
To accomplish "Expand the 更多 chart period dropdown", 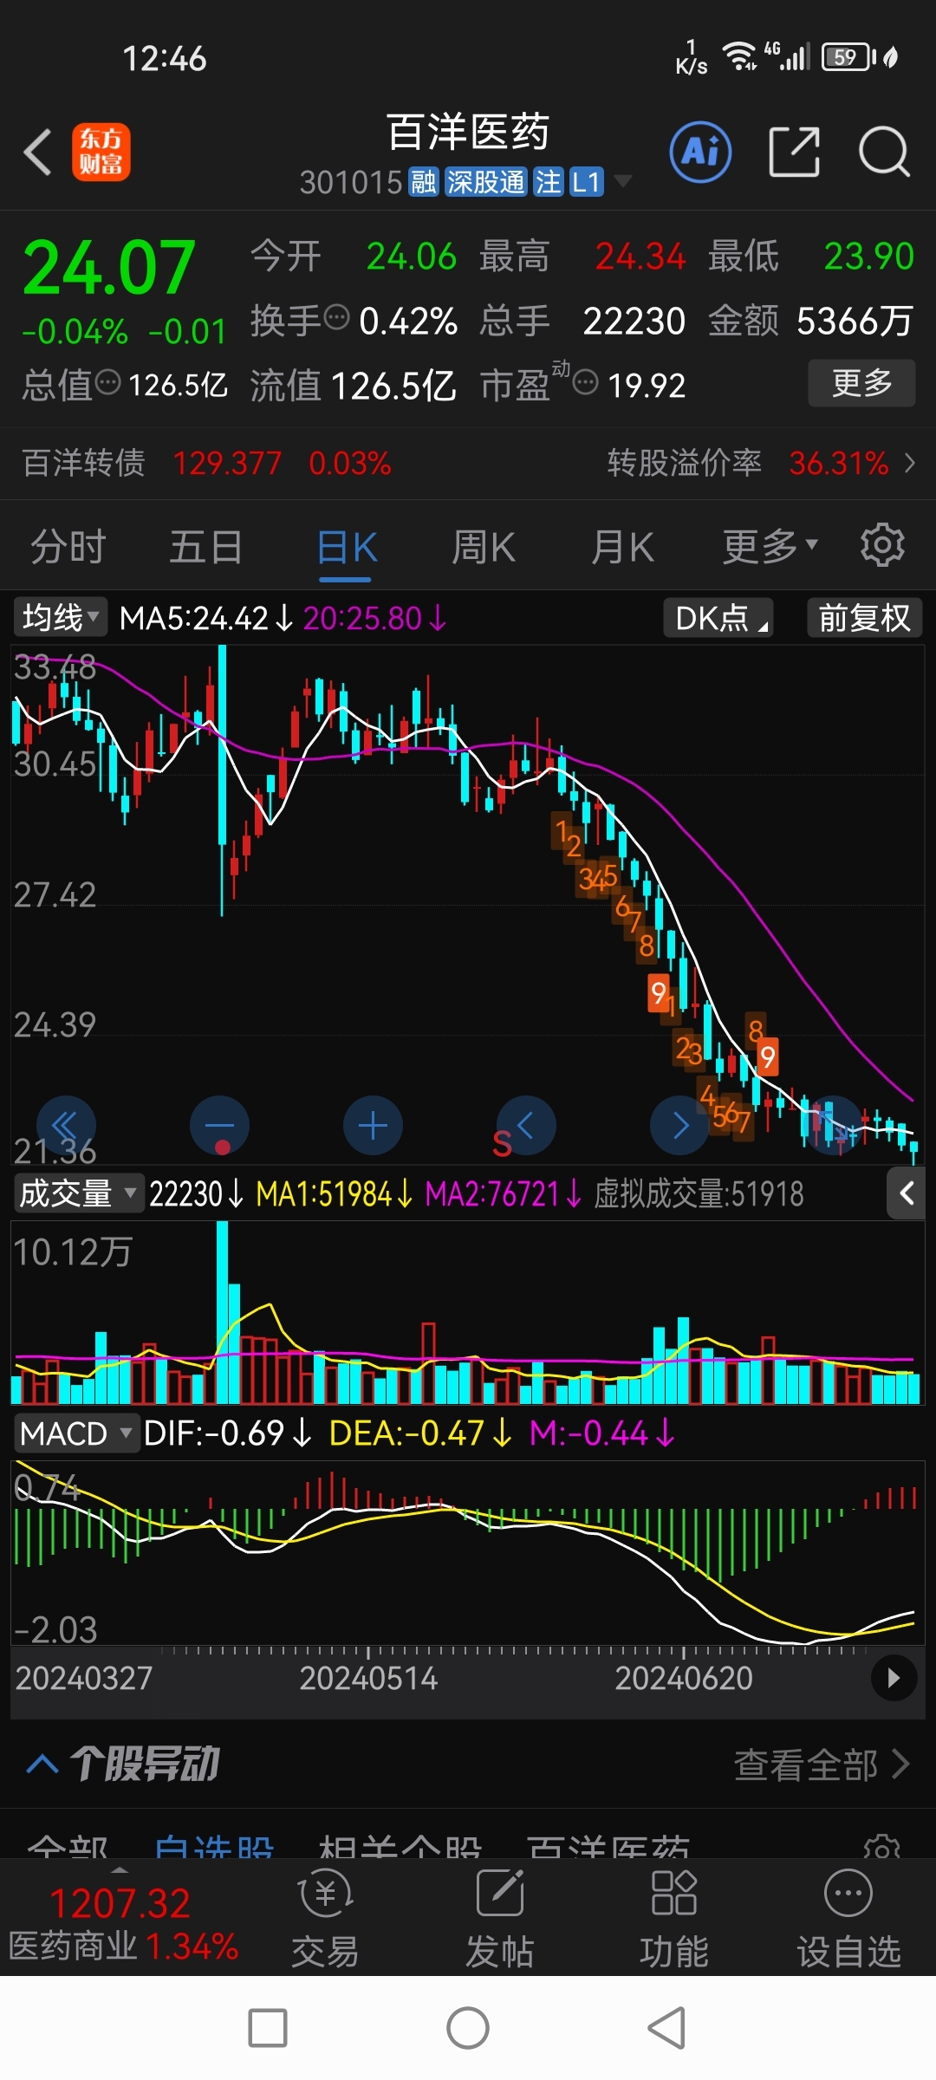I will (x=770, y=546).
